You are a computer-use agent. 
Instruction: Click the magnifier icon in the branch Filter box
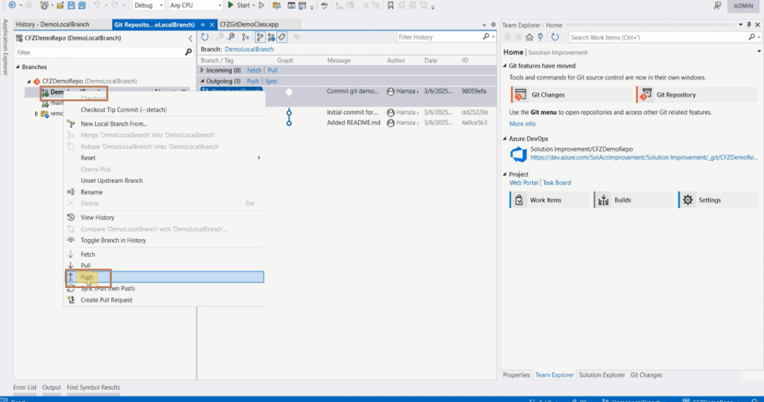[x=189, y=52]
